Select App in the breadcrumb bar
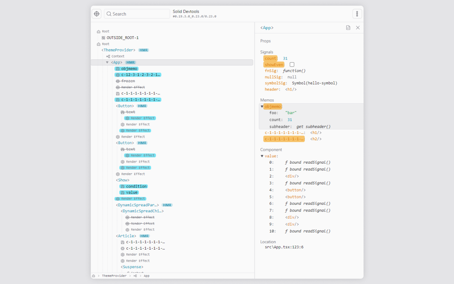The image size is (454, 284). (x=146, y=275)
